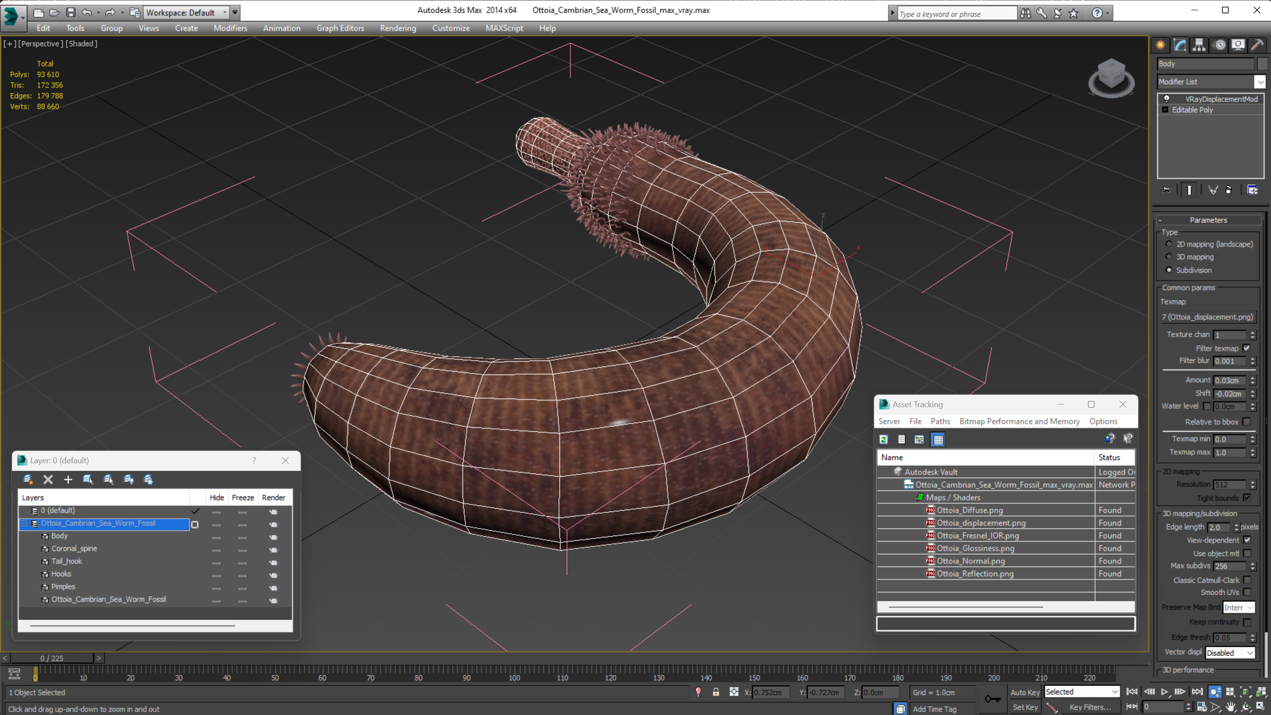Screen dimensions: 1271x715
Task: Toggle the Filter texmap checkbox
Action: tap(1246, 348)
